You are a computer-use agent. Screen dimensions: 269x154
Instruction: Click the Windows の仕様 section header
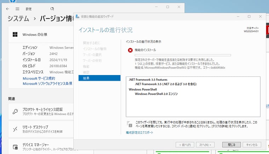click(x=35, y=34)
